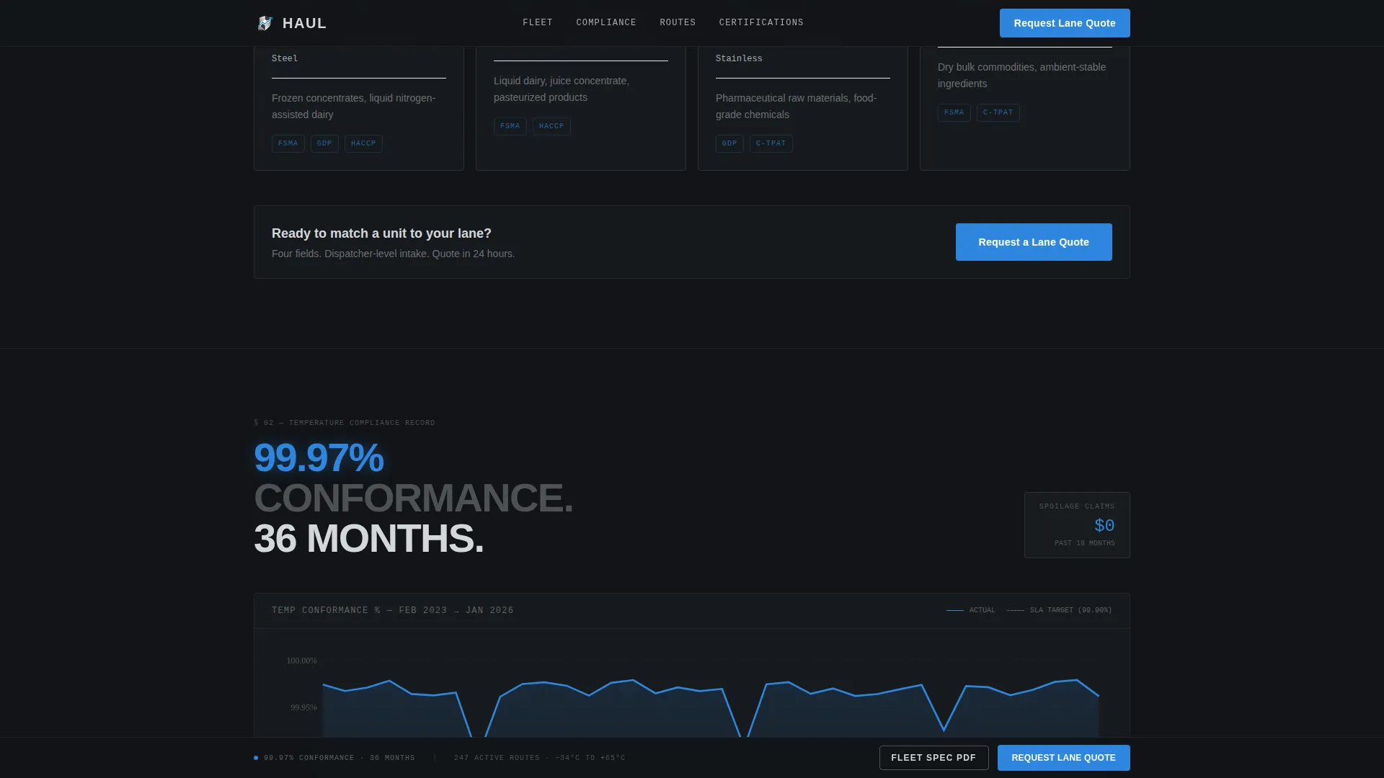Click the 'Stainless' label text
Image resolution: width=1384 pixels, height=778 pixels.
click(739, 58)
